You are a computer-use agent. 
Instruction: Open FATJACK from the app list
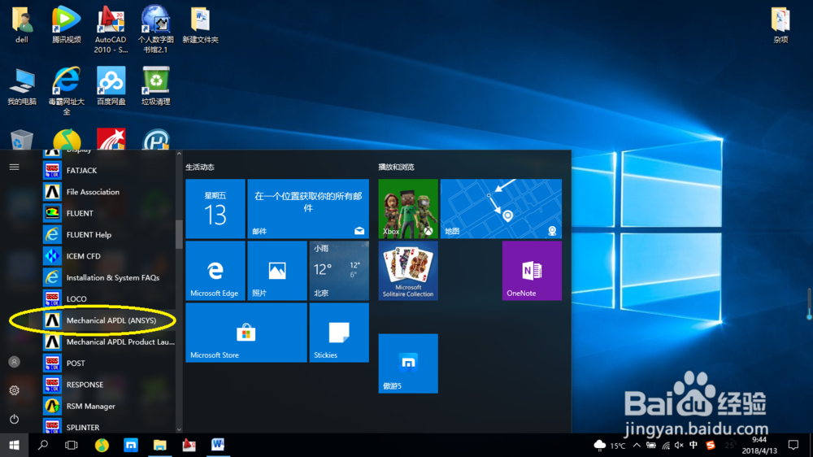coord(109,170)
